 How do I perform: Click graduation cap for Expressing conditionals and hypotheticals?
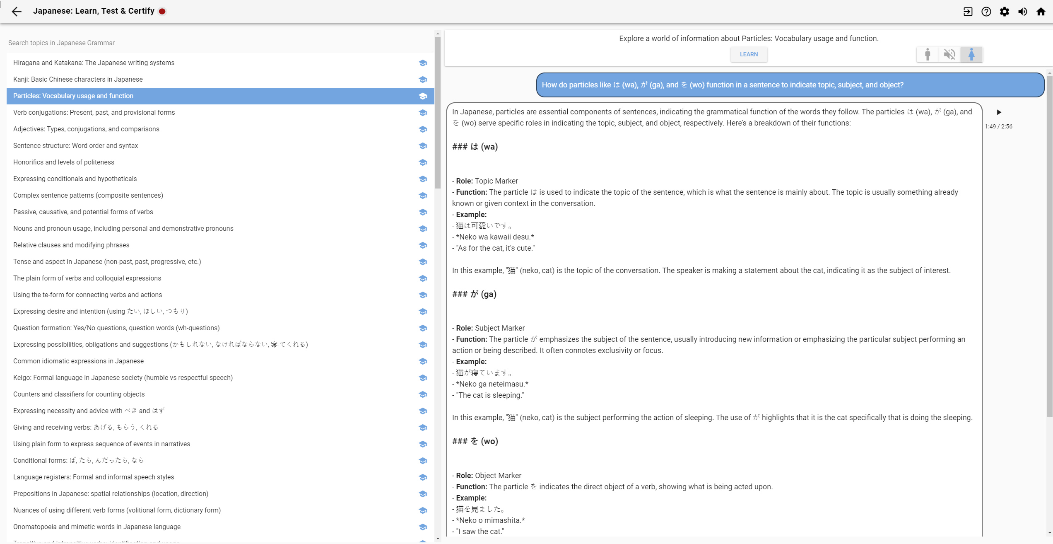(423, 179)
